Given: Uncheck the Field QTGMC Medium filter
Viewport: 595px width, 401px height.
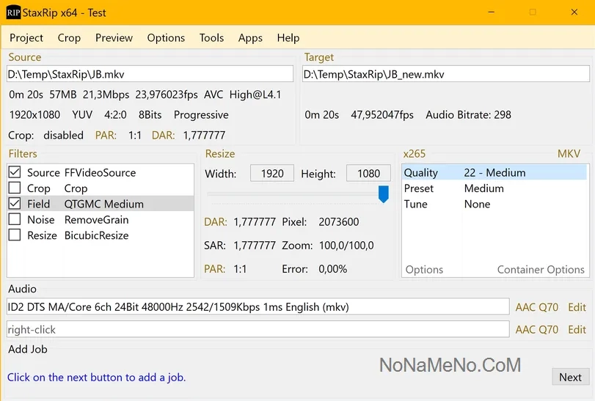Looking at the screenshot, I should [x=15, y=204].
